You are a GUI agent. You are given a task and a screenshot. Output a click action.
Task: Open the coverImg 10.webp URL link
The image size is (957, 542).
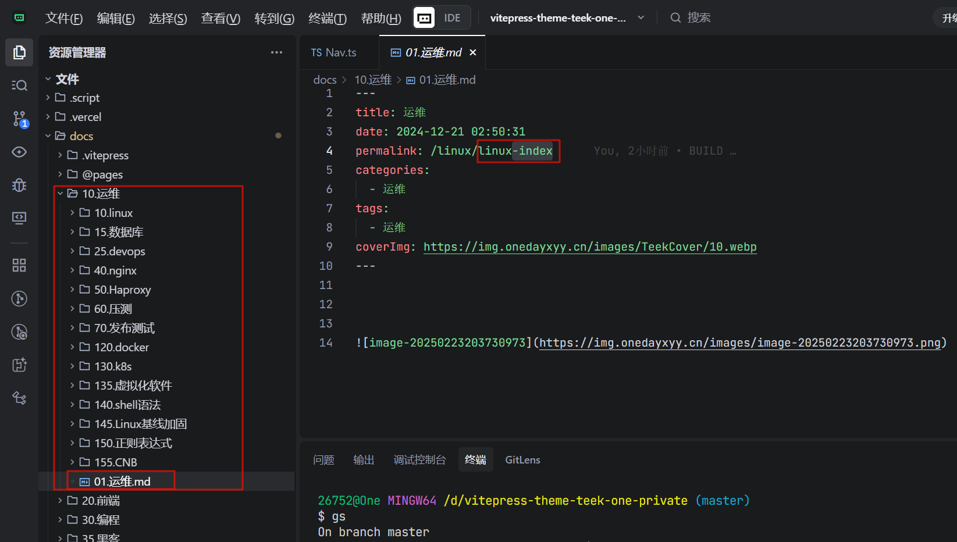click(590, 247)
